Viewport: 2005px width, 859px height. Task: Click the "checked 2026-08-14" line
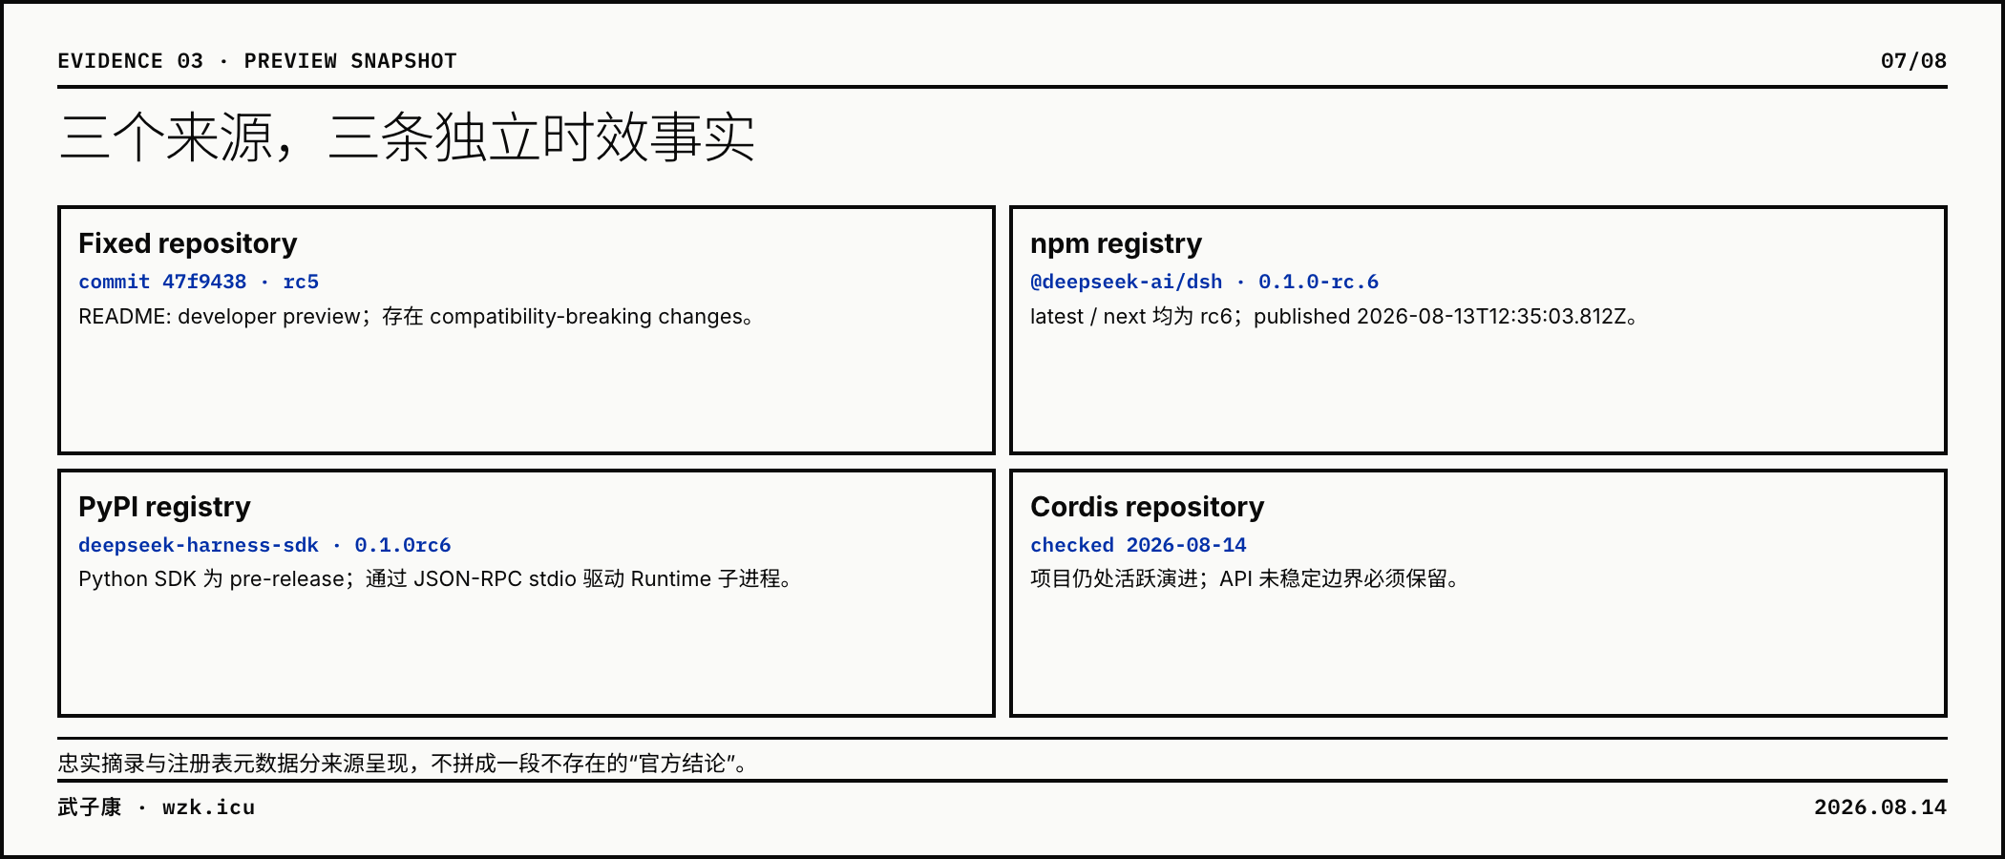(1139, 545)
